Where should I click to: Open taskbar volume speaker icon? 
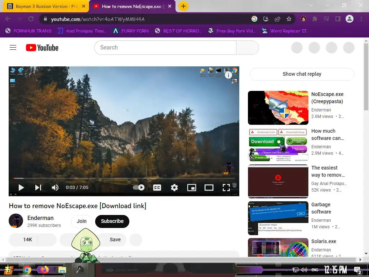(x=304, y=270)
